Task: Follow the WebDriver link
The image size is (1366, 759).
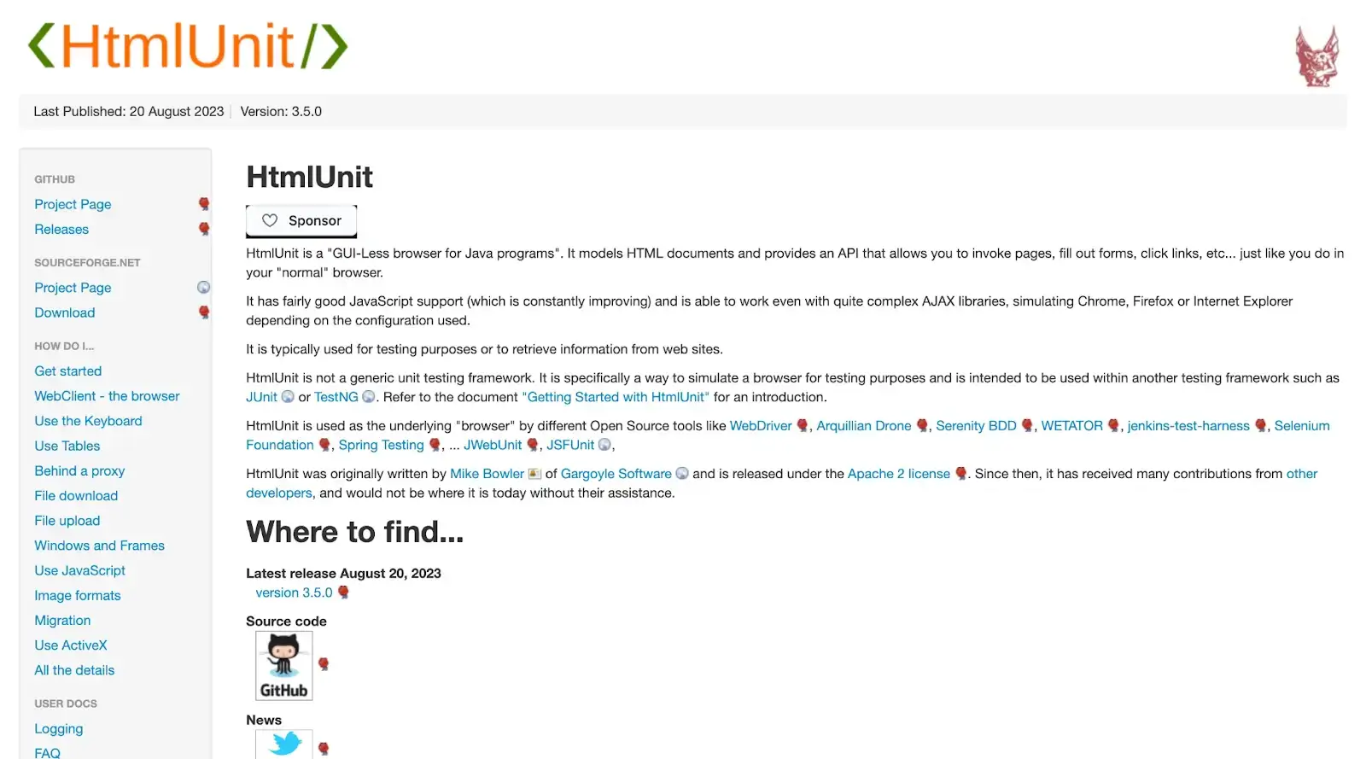Action: (761, 426)
